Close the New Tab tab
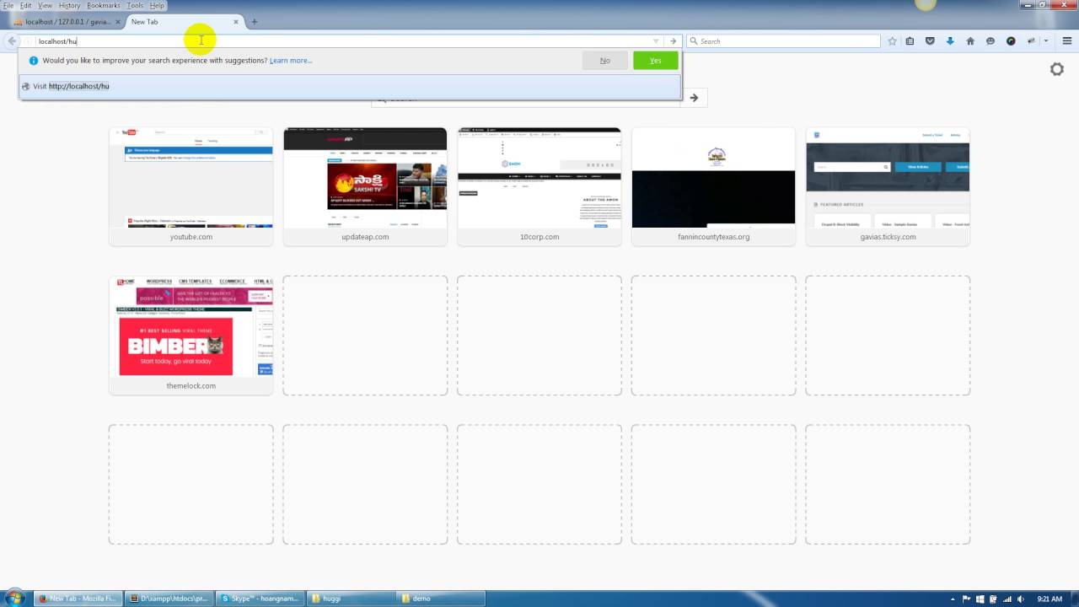This screenshot has height=607, width=1079. (x=235, y=22)
